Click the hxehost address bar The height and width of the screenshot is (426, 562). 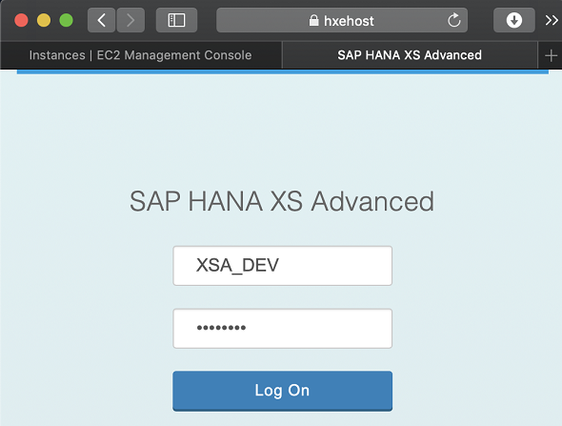pos(342,20)
